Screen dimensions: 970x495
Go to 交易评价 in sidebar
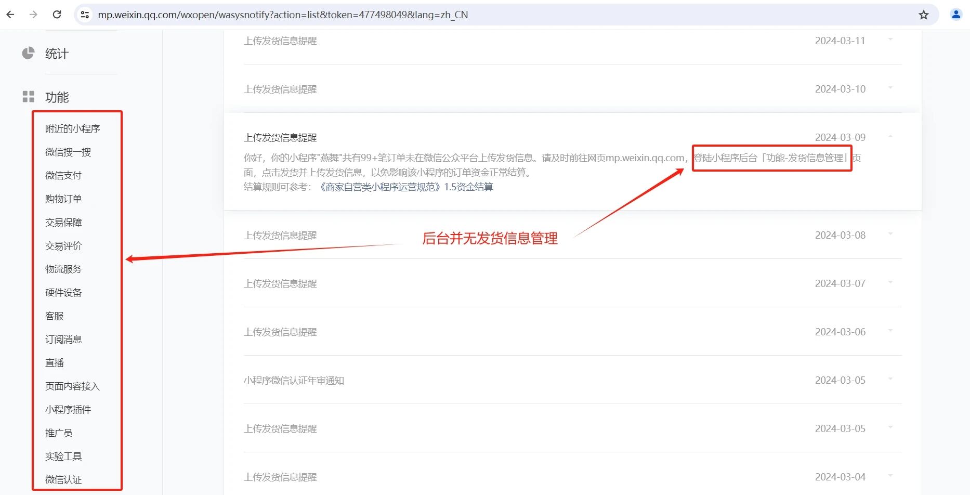(x=63, y=245)
